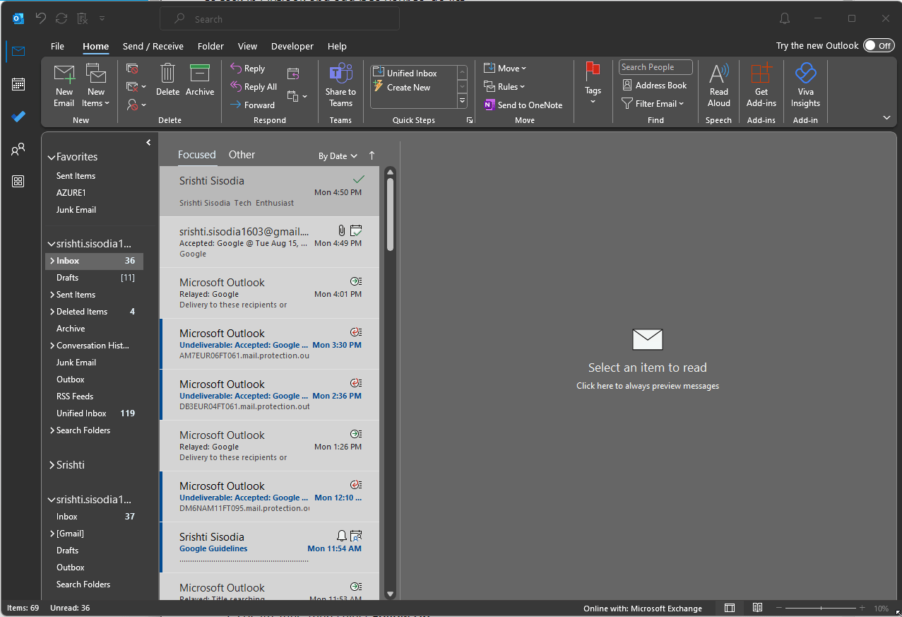Open Get Add-ins

pos(761,85)
